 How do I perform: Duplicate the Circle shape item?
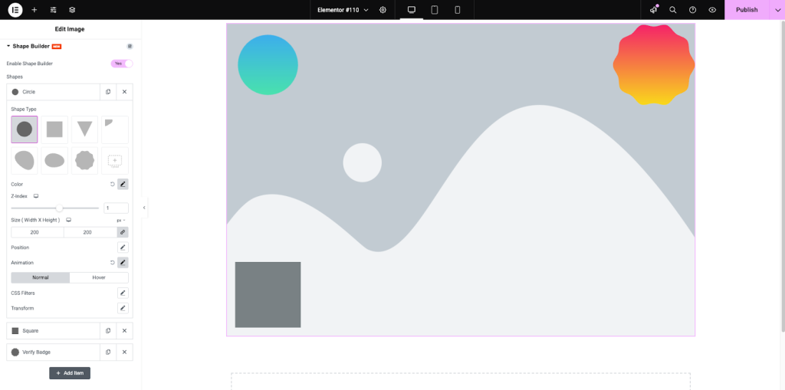pyautogui.click(x=108, y=92)
